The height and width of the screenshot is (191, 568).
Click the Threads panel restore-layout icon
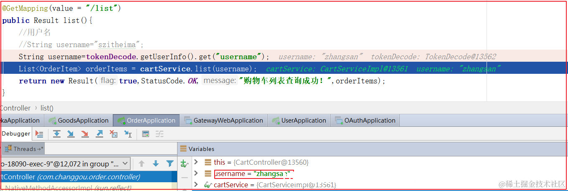[x=40, y=149]
